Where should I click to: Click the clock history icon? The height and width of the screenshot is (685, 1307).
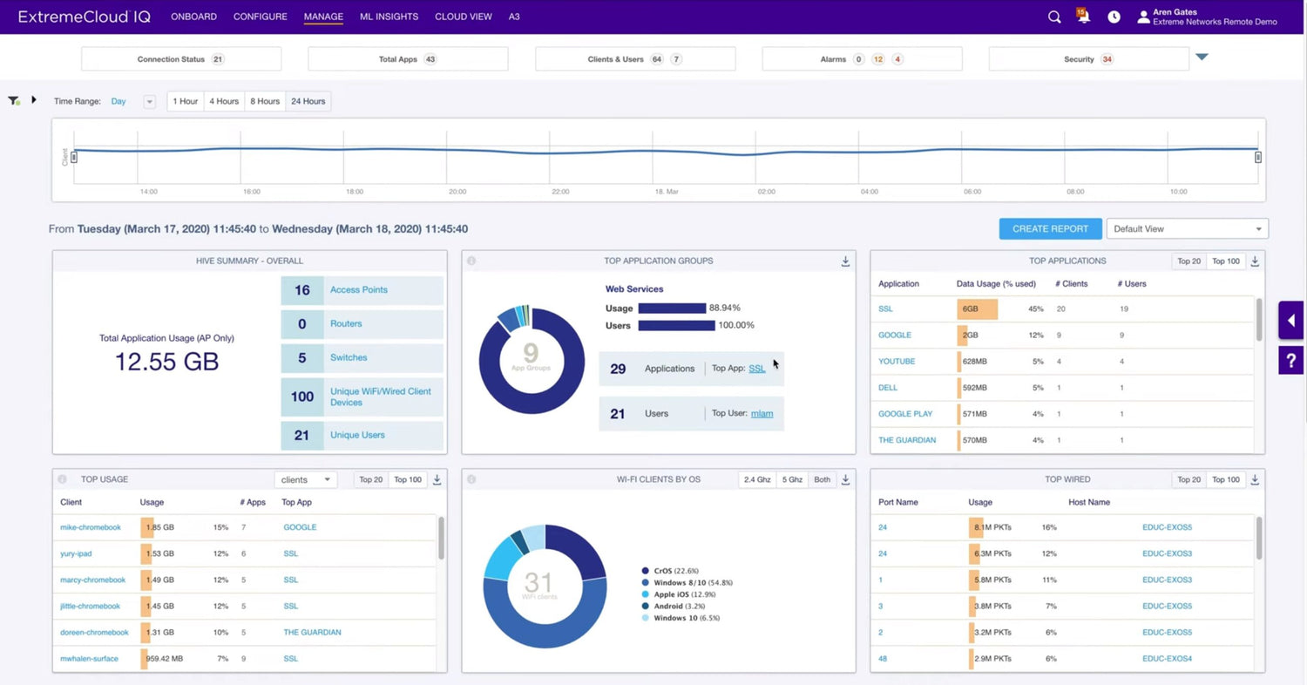point(1114,17)
